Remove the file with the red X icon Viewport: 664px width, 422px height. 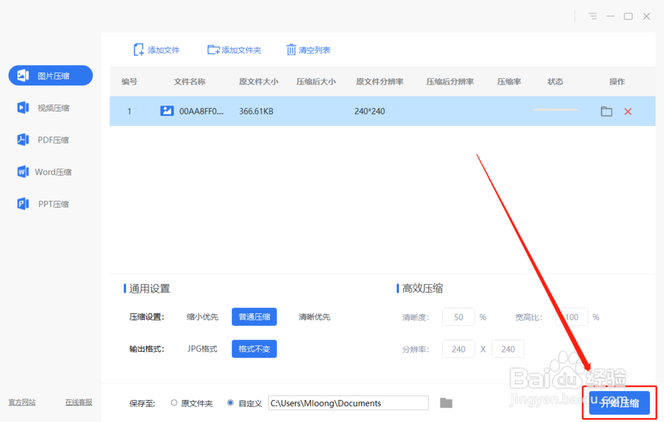click(x=627, y=111)
